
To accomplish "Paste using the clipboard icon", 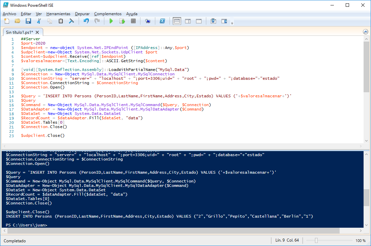I will 61,21.
